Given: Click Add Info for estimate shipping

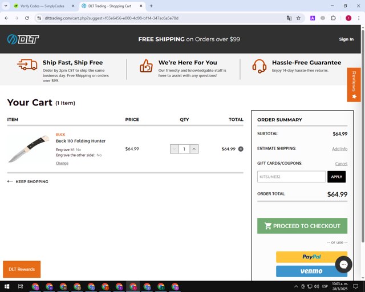Looking at the screenshot, I should pos(340,149).
